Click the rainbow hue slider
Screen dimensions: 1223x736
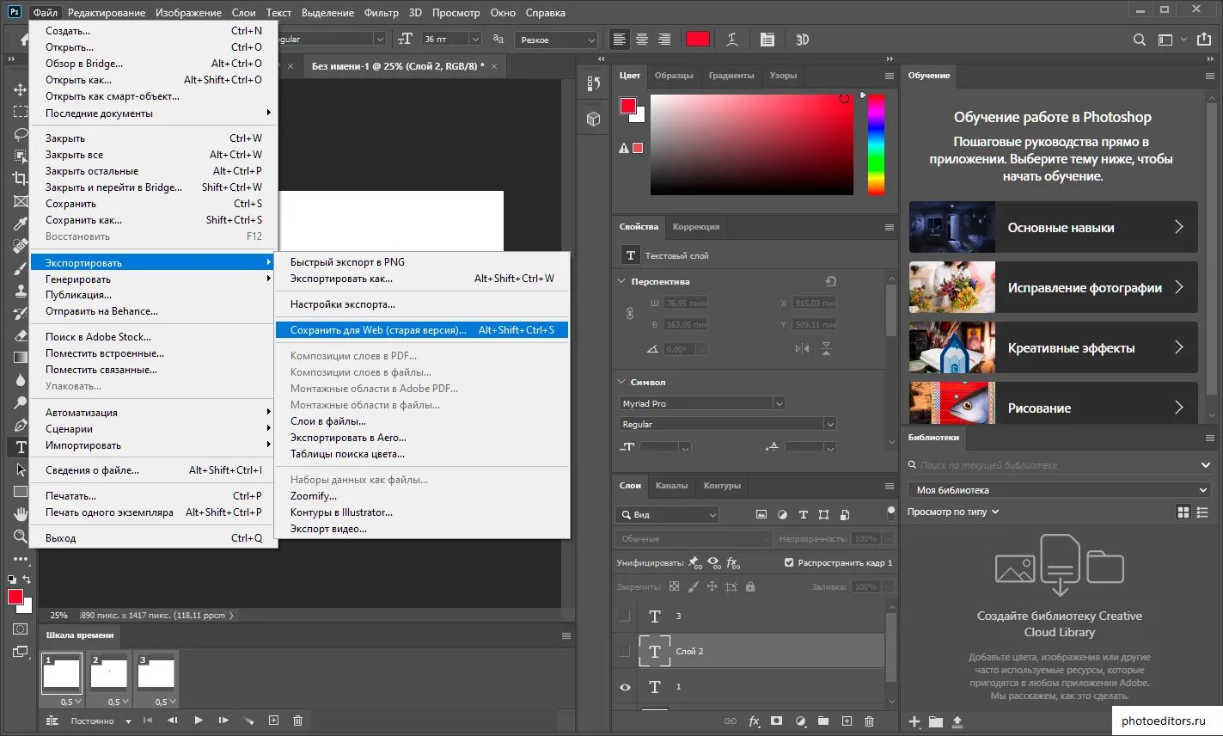[x=876, y=144]
